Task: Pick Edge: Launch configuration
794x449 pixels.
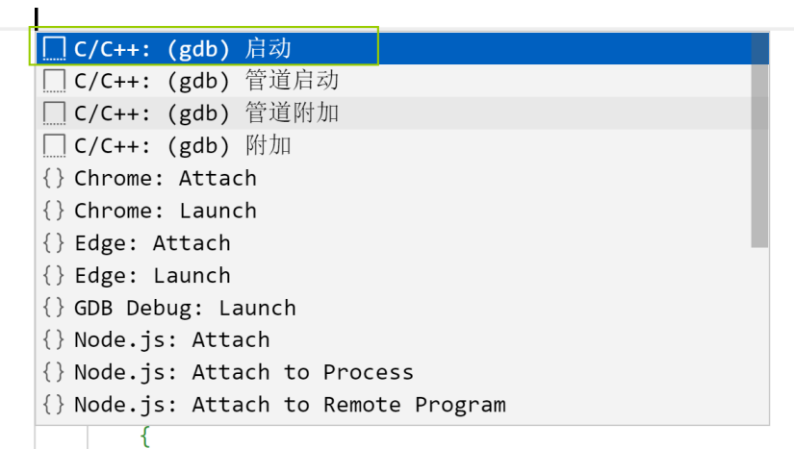Action: coord(402,275)
